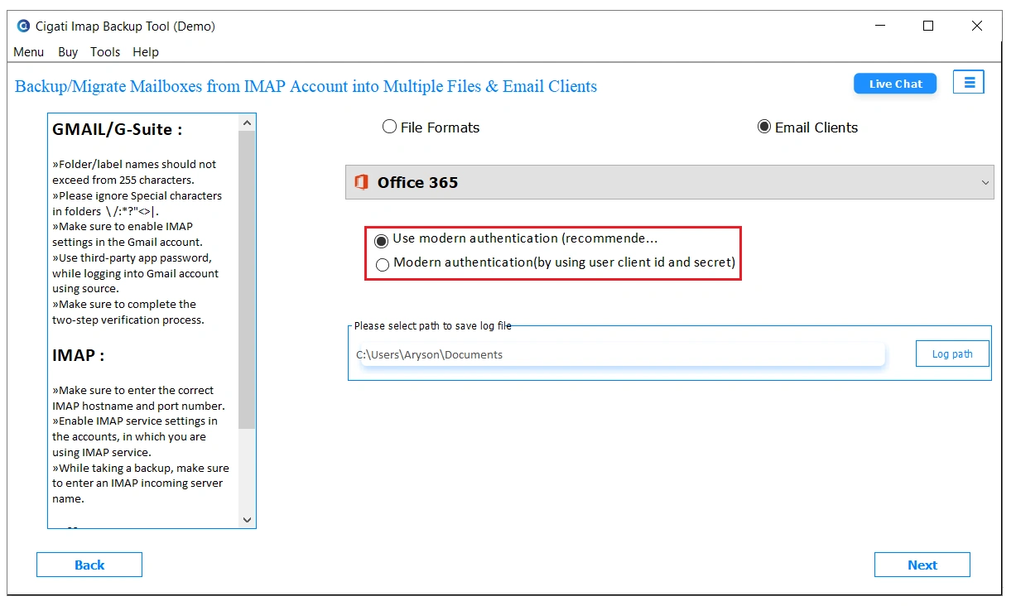This screenshot has width=1016, height=606.
Task: Click 'Make sure to enable IMAP settings' note
Action: (127, 234)
